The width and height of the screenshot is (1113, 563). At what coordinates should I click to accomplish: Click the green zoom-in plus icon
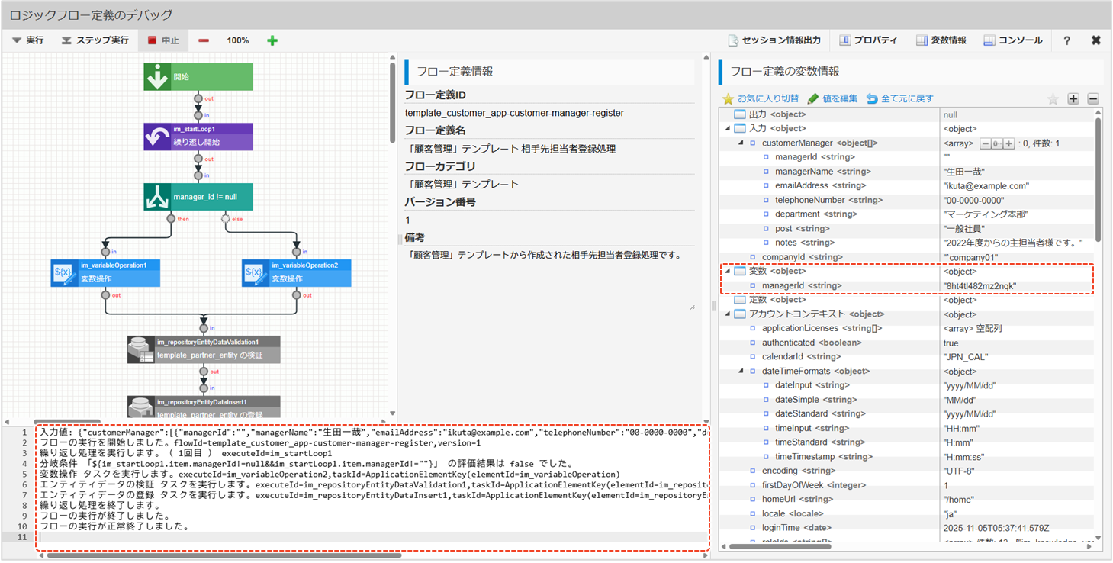(x=272, y=40)
